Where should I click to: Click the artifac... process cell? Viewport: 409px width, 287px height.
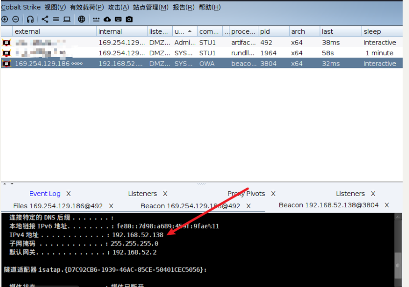tap(244, 43)
